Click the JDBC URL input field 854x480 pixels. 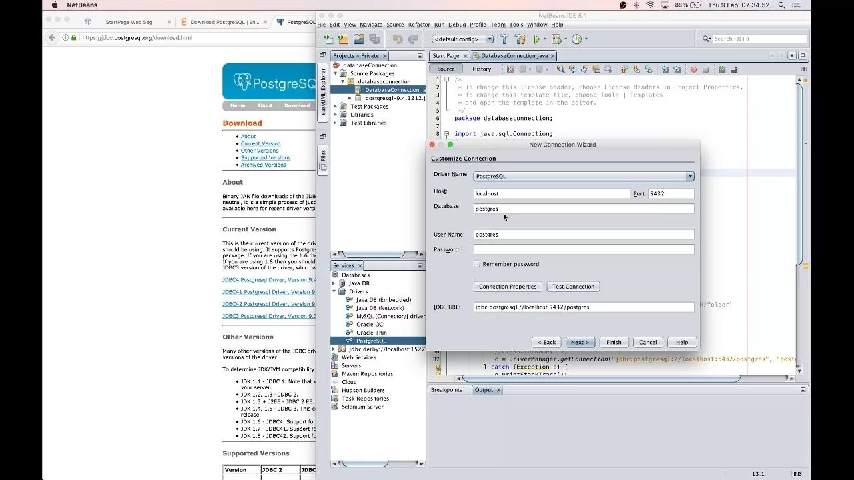click(584, 307)
